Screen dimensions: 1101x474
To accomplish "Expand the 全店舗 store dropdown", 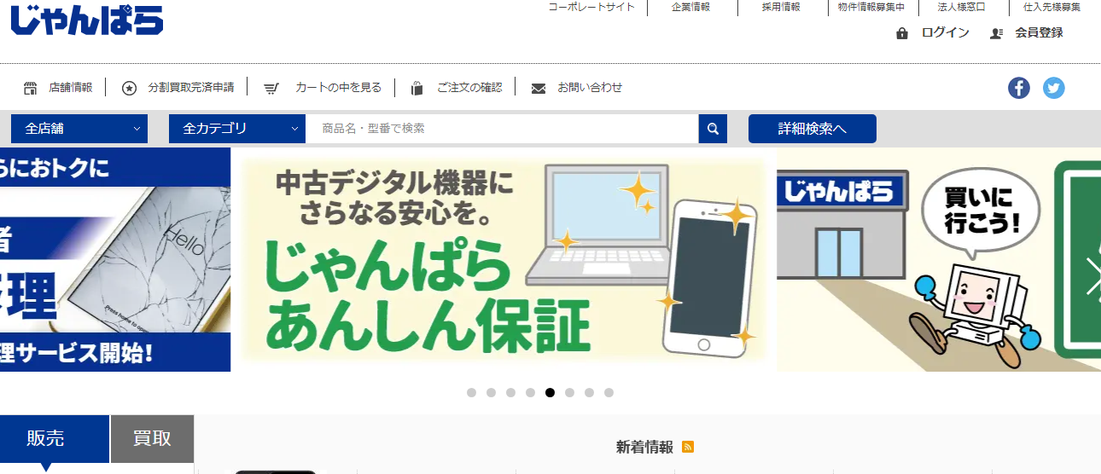I will (x=79, y=129).
